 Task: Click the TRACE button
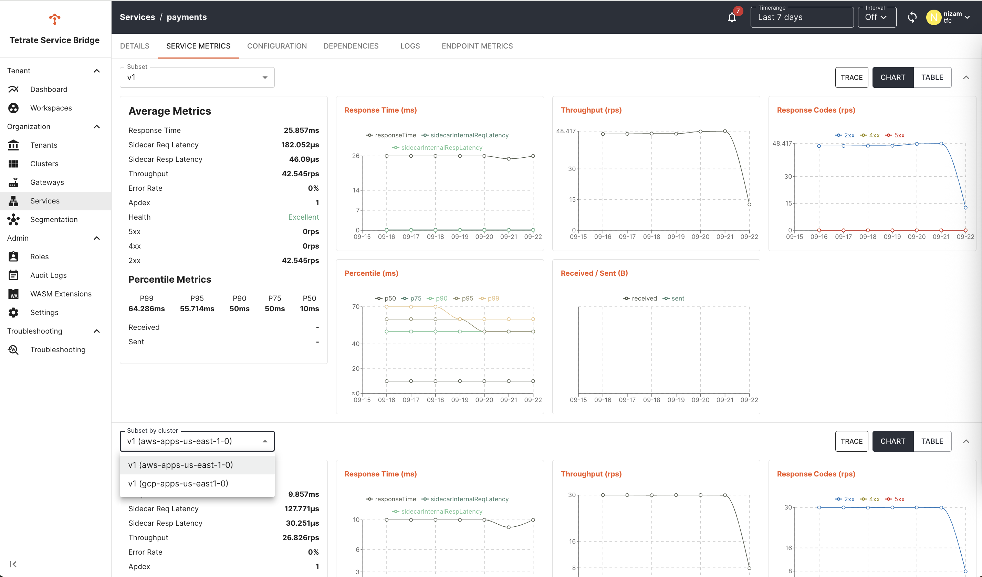[852, 77]
